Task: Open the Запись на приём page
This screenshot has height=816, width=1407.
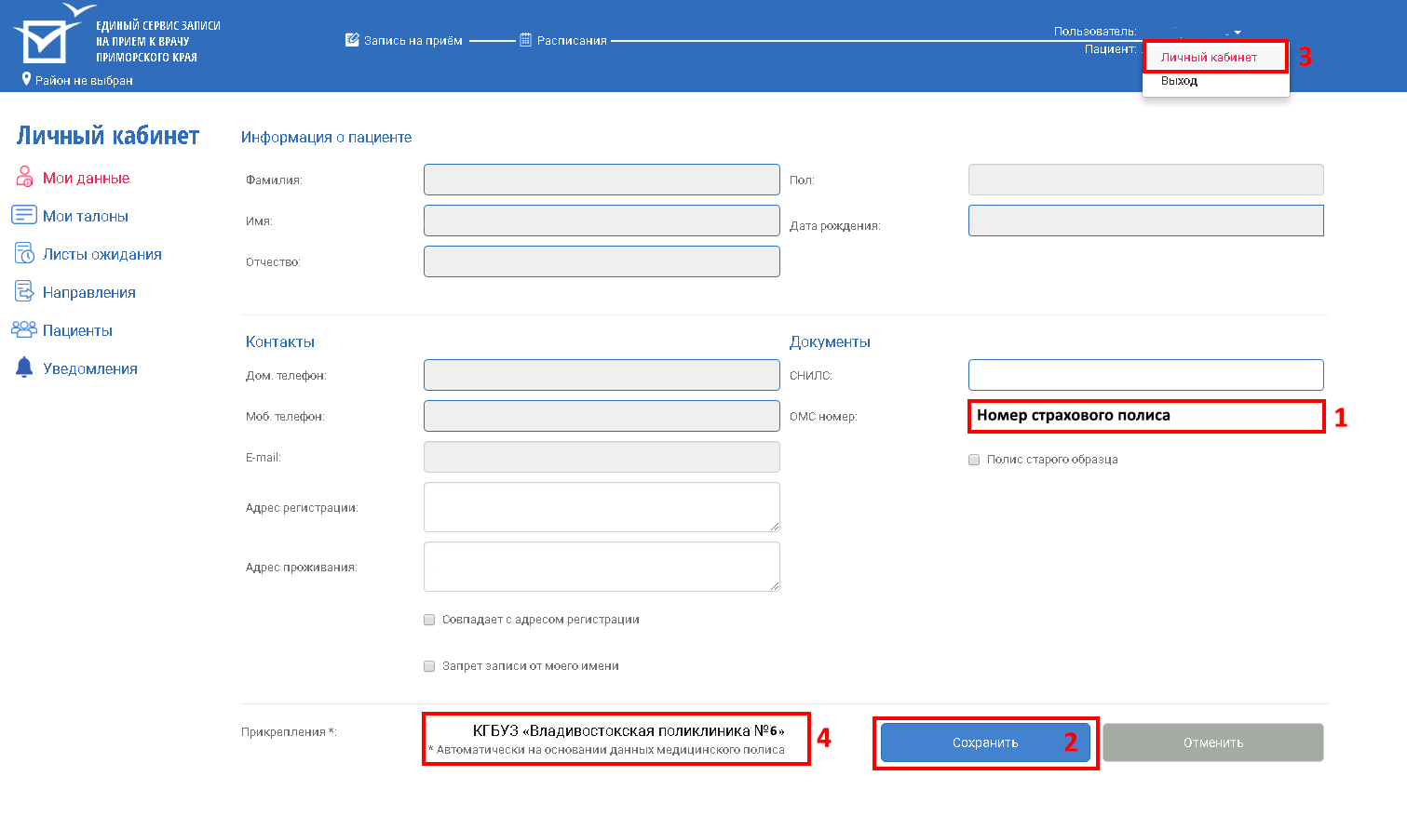Action: (x=404, y=40)
